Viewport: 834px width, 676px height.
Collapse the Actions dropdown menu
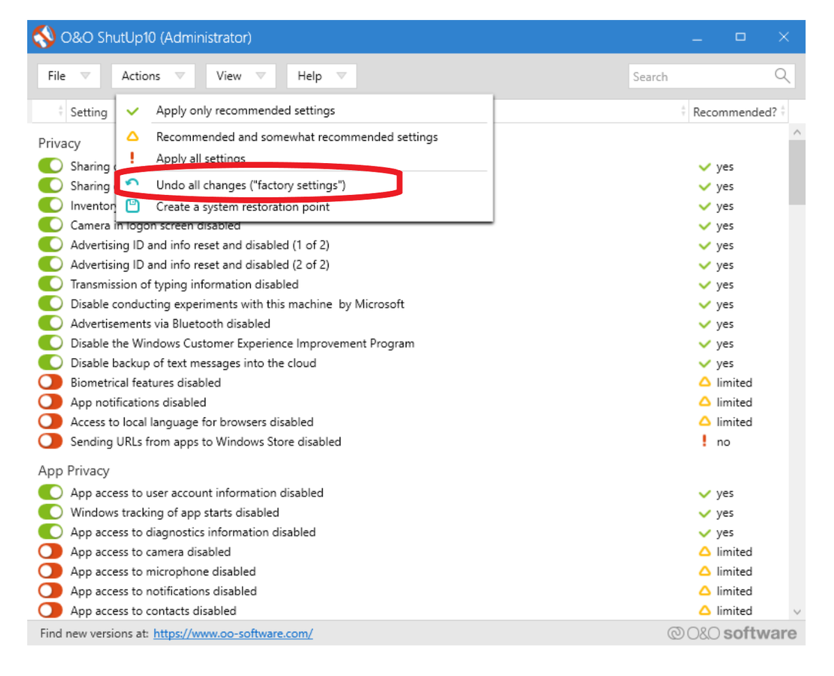(153, 76)
